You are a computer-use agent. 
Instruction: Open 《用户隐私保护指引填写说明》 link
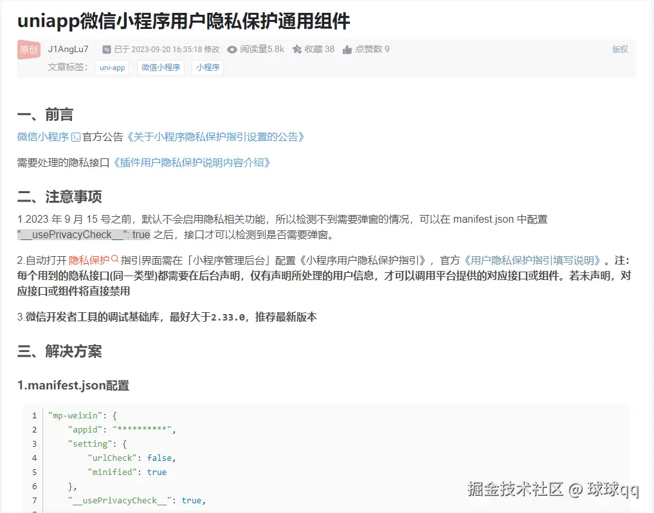pyautogui.click(x=531, y=261)
